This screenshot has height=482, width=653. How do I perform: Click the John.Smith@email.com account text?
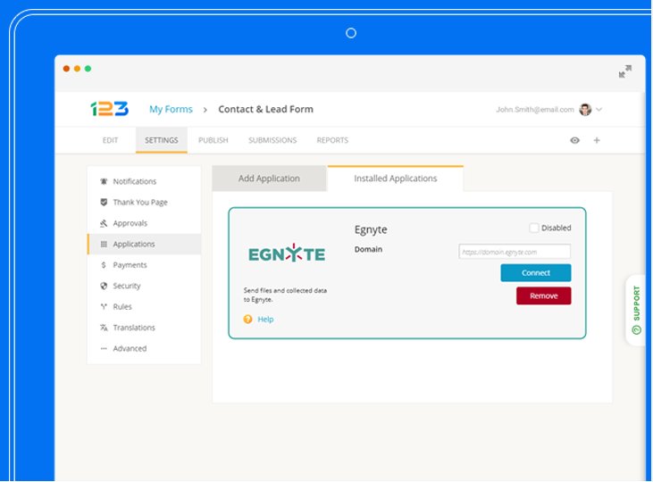click(x=535, y=110)
